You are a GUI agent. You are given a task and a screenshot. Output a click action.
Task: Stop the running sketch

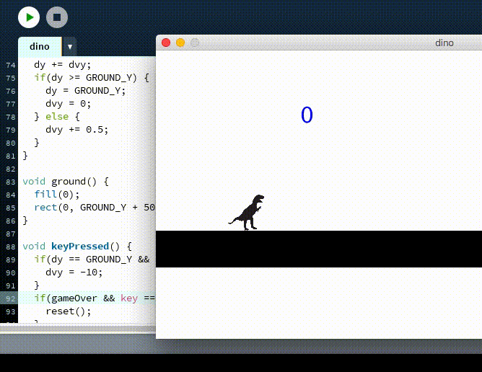coord(57,17)
